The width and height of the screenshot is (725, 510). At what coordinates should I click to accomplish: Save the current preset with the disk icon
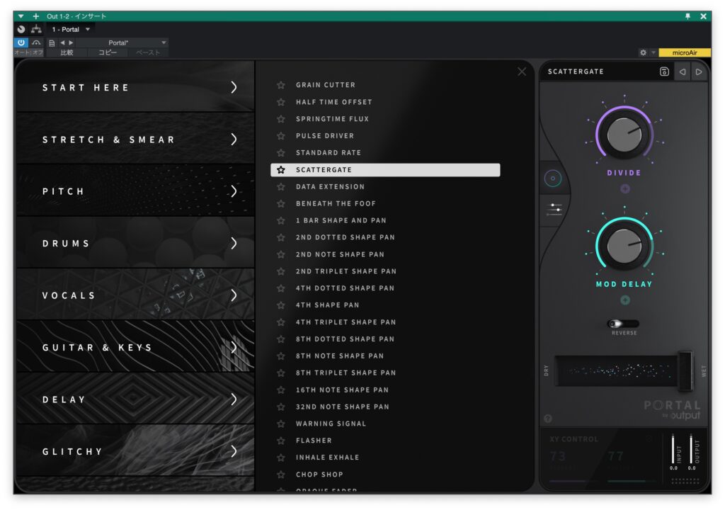[664, 72]
